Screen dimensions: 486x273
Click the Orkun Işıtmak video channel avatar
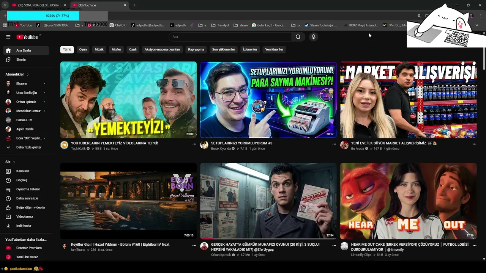[x=204, y=246]
